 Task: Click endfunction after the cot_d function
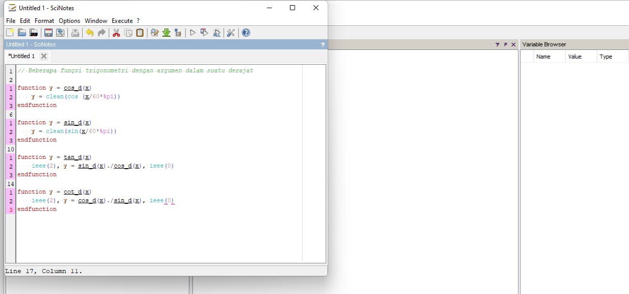click(37, 209)
